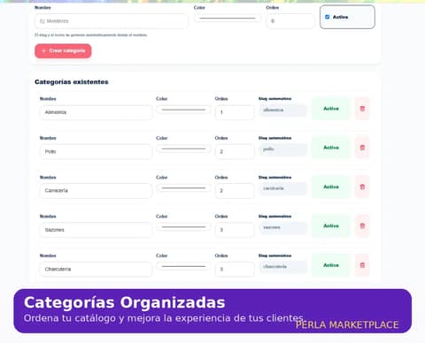Viewport: 425px width, 343px height.
Task: Toggle Activo status of Charcutería category
Action: [x=331, y=265]
